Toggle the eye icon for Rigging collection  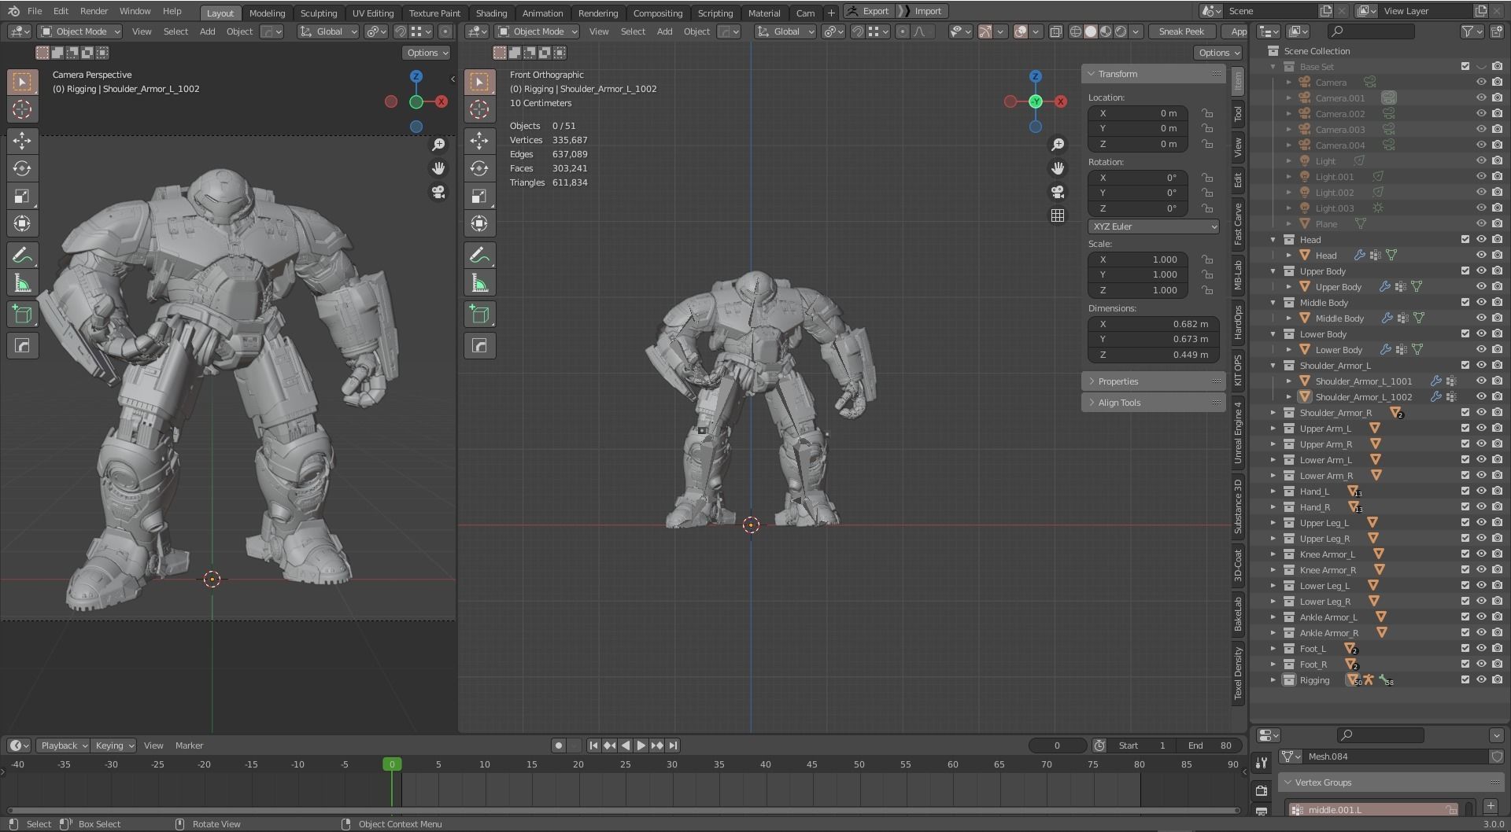pos(1480,680)
